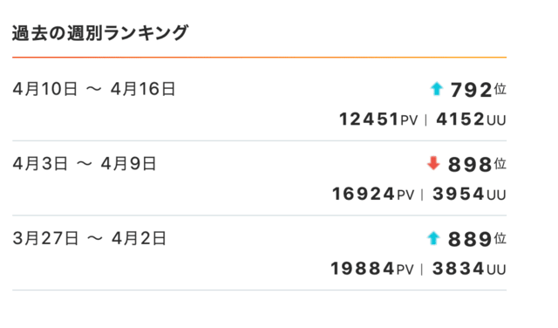558x328 pixels.
Task: Click the PV label after 16924
Action: pyautogui.click(x=405, y=195)
